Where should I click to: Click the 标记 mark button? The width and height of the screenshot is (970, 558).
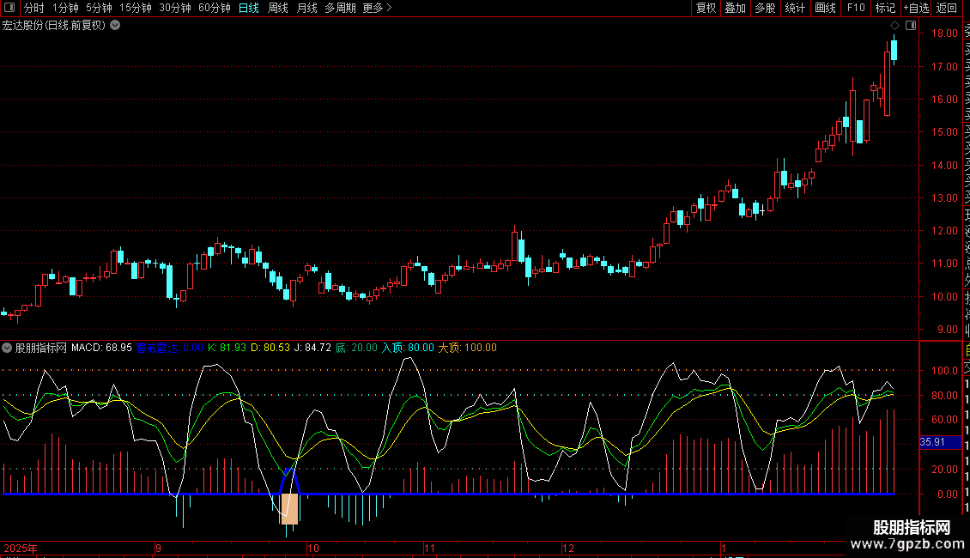pyautogui.click(x=884, y=8)
